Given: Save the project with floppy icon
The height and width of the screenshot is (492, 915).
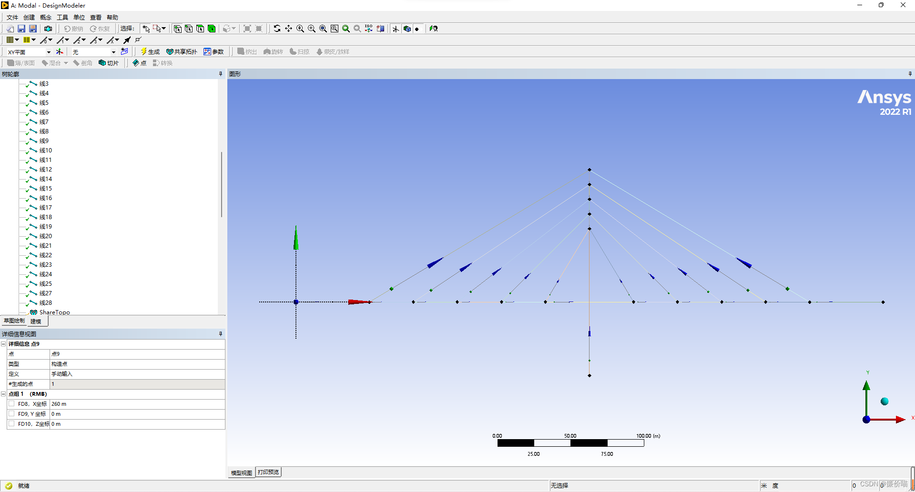Looking at the screenshot, I should click(x=21, y=29).
